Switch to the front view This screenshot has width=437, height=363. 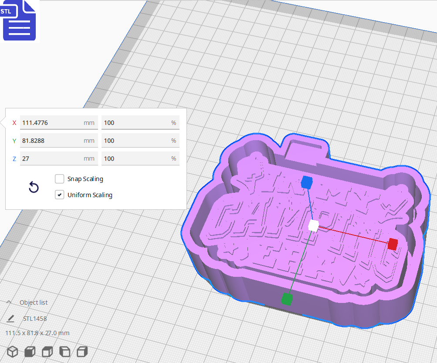tap(30, 351)
